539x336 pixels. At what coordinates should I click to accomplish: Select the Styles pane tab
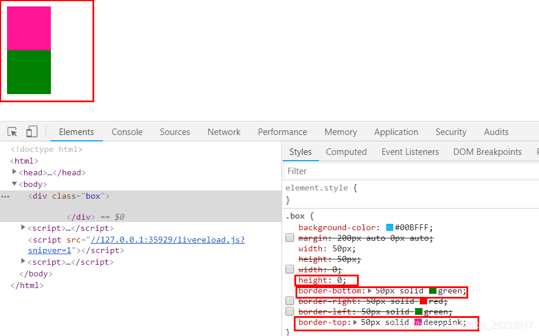point(300,152)
